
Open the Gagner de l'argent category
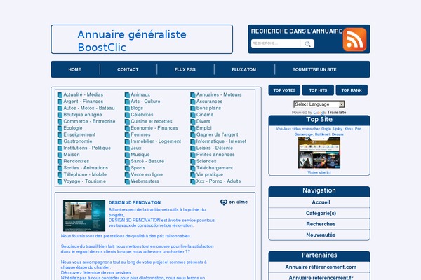(x=217, y=134)
